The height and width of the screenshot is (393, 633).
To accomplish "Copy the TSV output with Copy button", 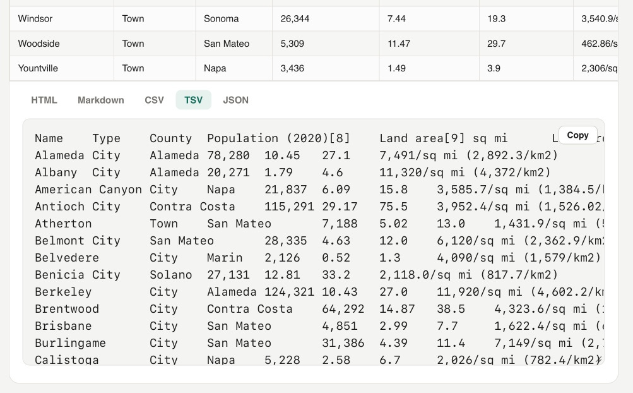I will (577, 135).
